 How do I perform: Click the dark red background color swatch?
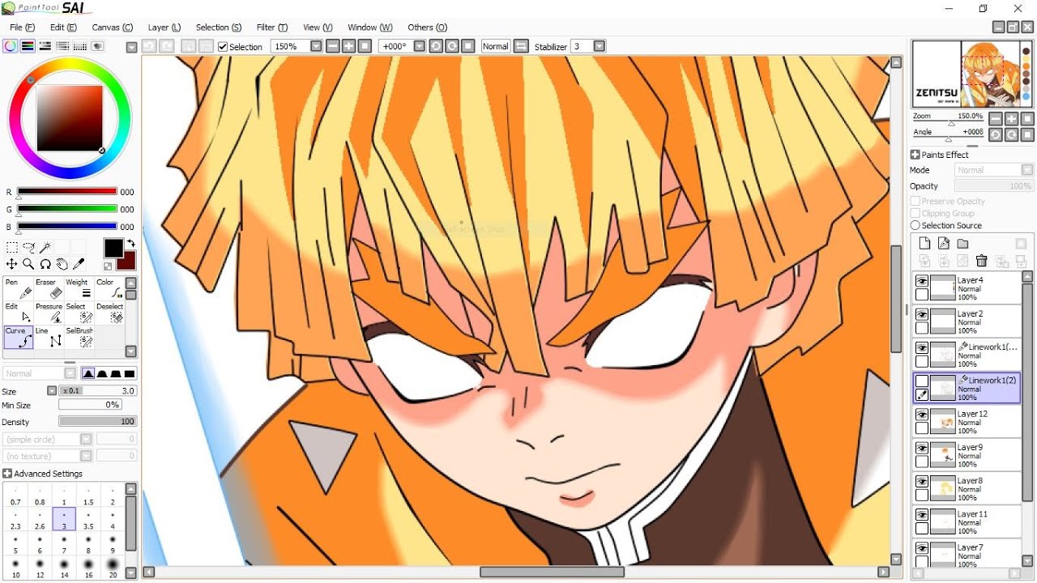[126, 261]
